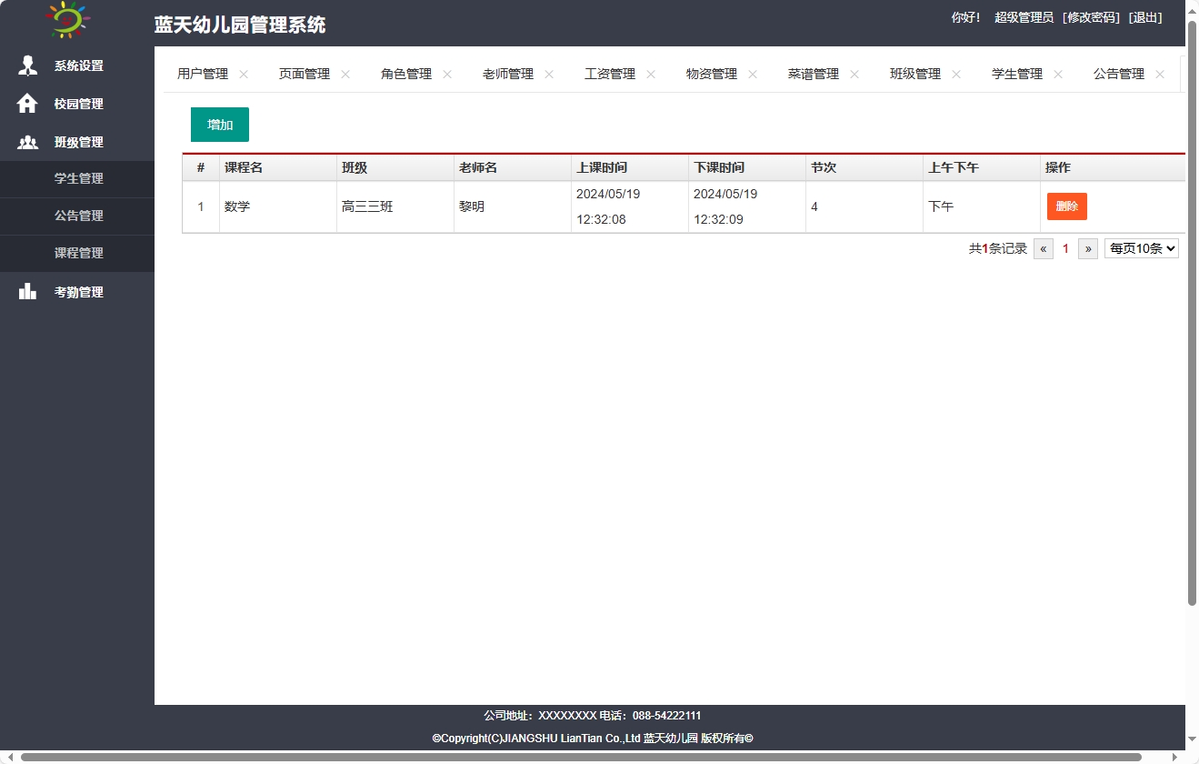
Task: Click the people icon beside 班级管理
Action: [x=26, y=142]
